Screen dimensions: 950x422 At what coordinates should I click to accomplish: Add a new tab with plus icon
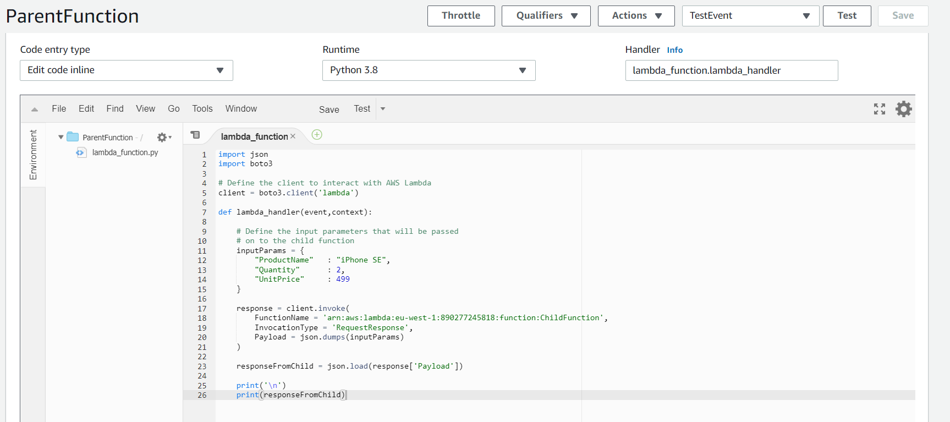(x=317, y=135)
